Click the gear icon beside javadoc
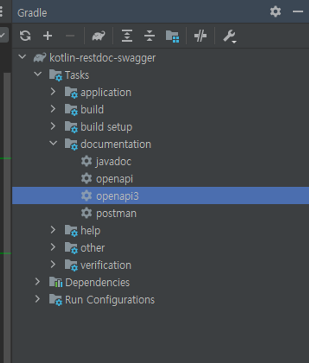Screen dimensions: 309x363 [87, 161]
